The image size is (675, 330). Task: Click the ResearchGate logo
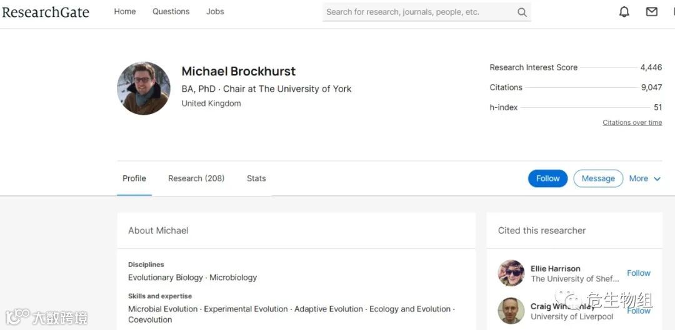click(x=45, y=12)
